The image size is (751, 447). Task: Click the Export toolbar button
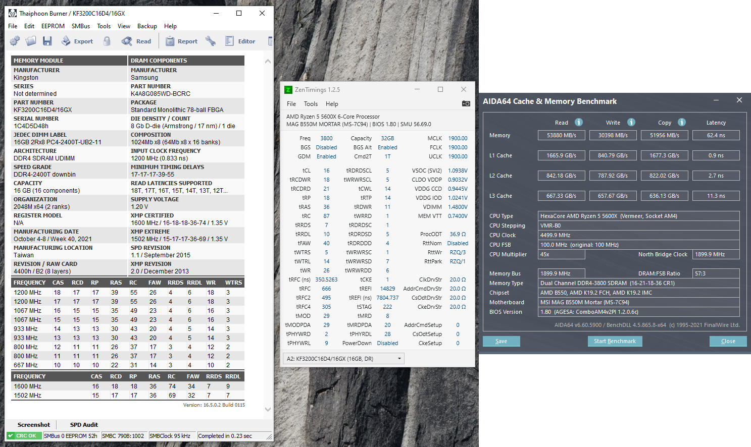[x=77, y=41]
